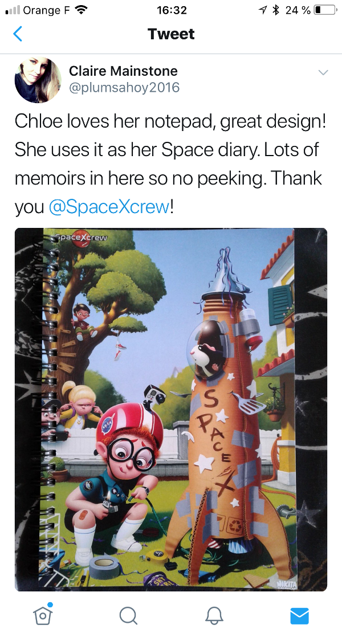The width and height of the screenshot is (342, 633).
Task: View Claire Mainstone's profile picture
Action: point(38,80)
